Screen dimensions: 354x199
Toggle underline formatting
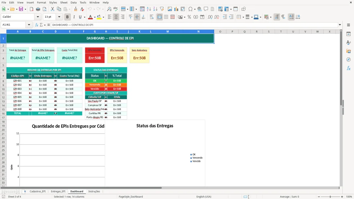tap(80, 17)
